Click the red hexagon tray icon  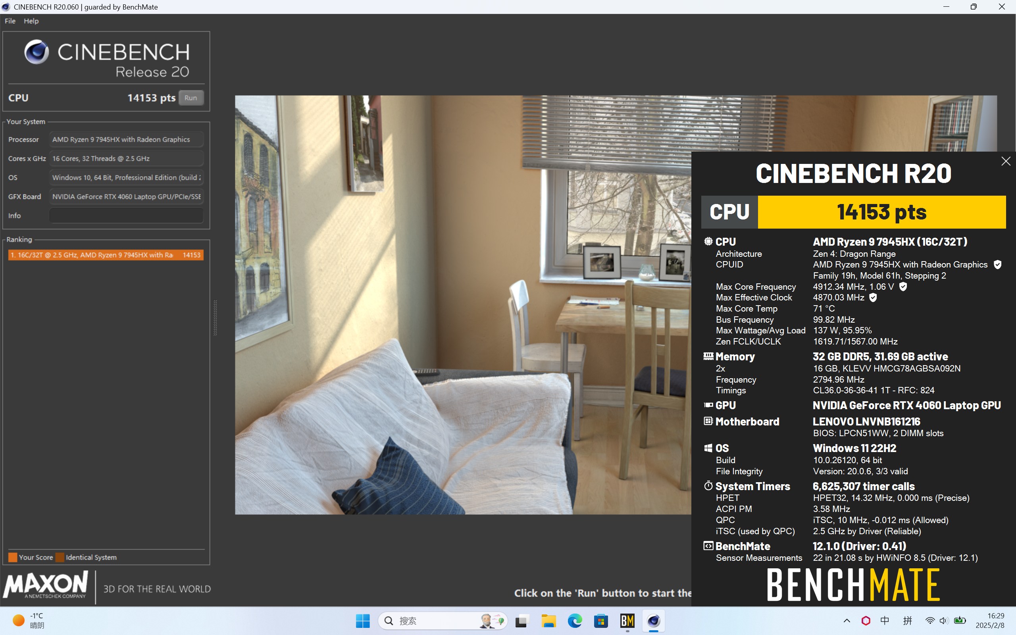pos(866,621)
